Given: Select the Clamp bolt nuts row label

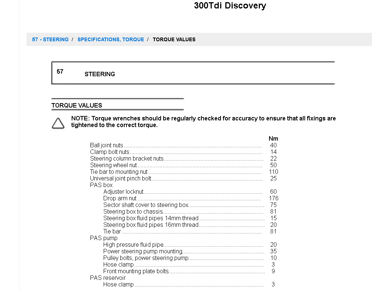Looking at the screenshot, I should point(110,152).
